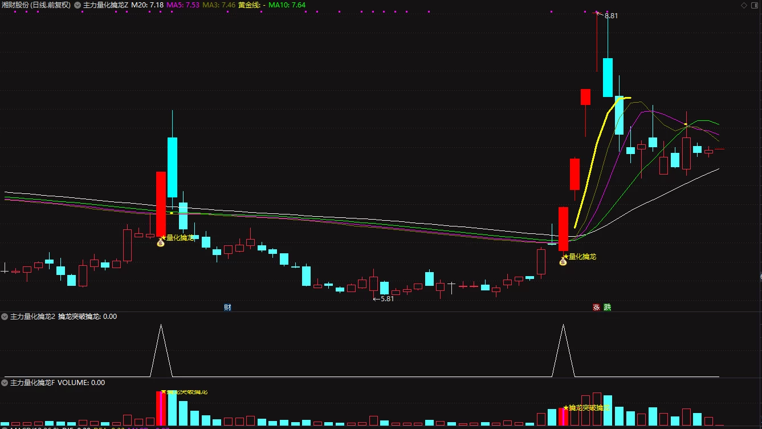
Task: Click the green 跌 marker on the time axis
Action: pos(608,307)
